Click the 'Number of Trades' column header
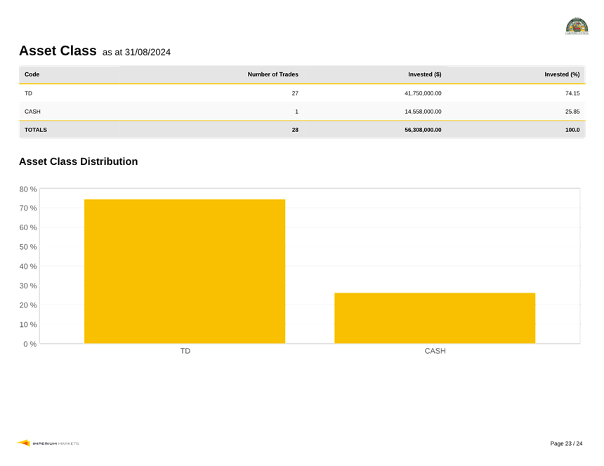604x466 pixels. [273, 74]
